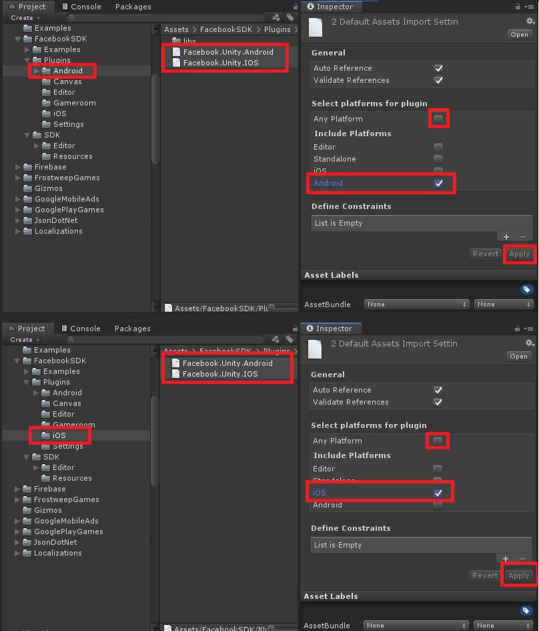The height and width of the screenshot is (631, 539).
Task: Open the lower Inspector's panel options menu icon
Action: 528,329
